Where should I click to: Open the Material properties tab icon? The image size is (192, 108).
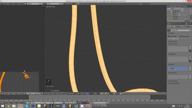[x=188, y=24]
